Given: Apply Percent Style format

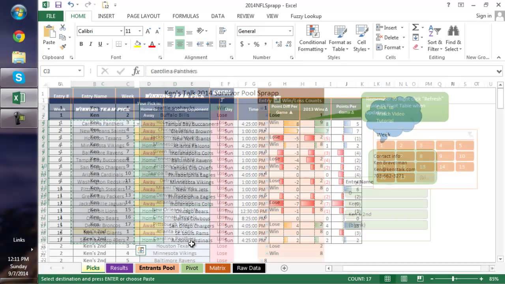Looking at the screenshot, I should [x=256, y=44].
